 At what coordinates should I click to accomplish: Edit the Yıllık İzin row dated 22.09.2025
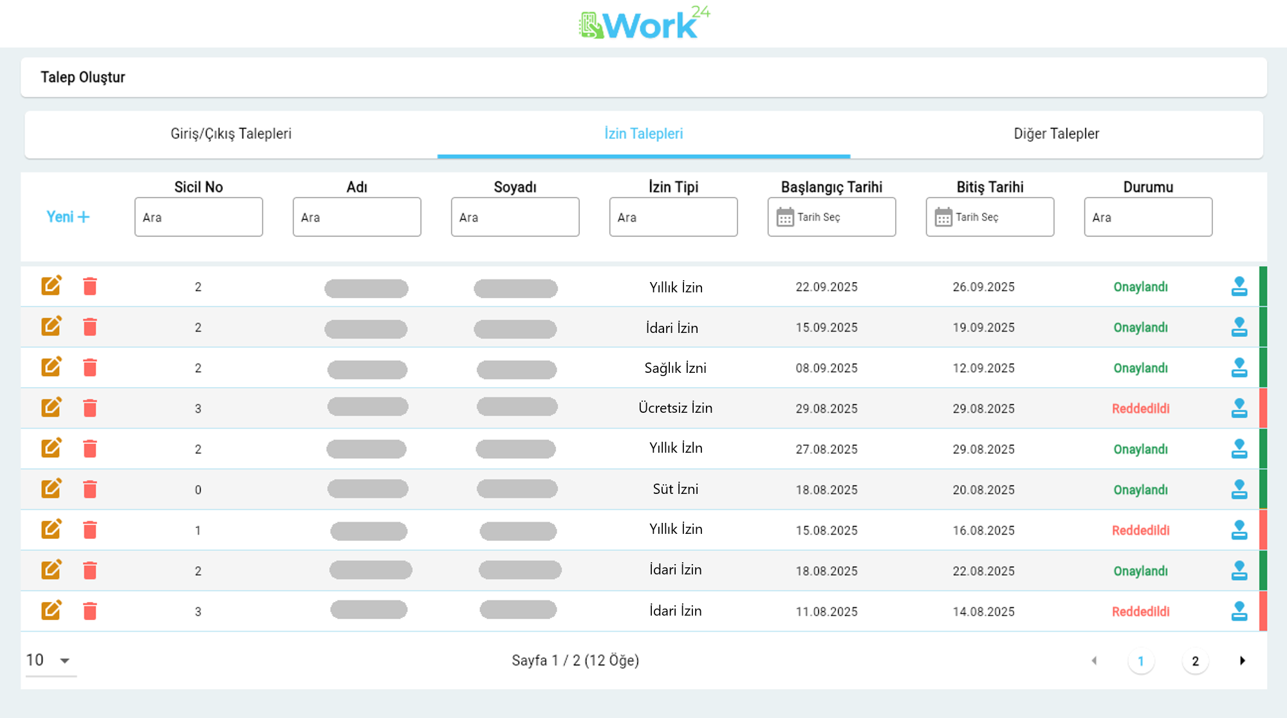[x=51, y=286]
